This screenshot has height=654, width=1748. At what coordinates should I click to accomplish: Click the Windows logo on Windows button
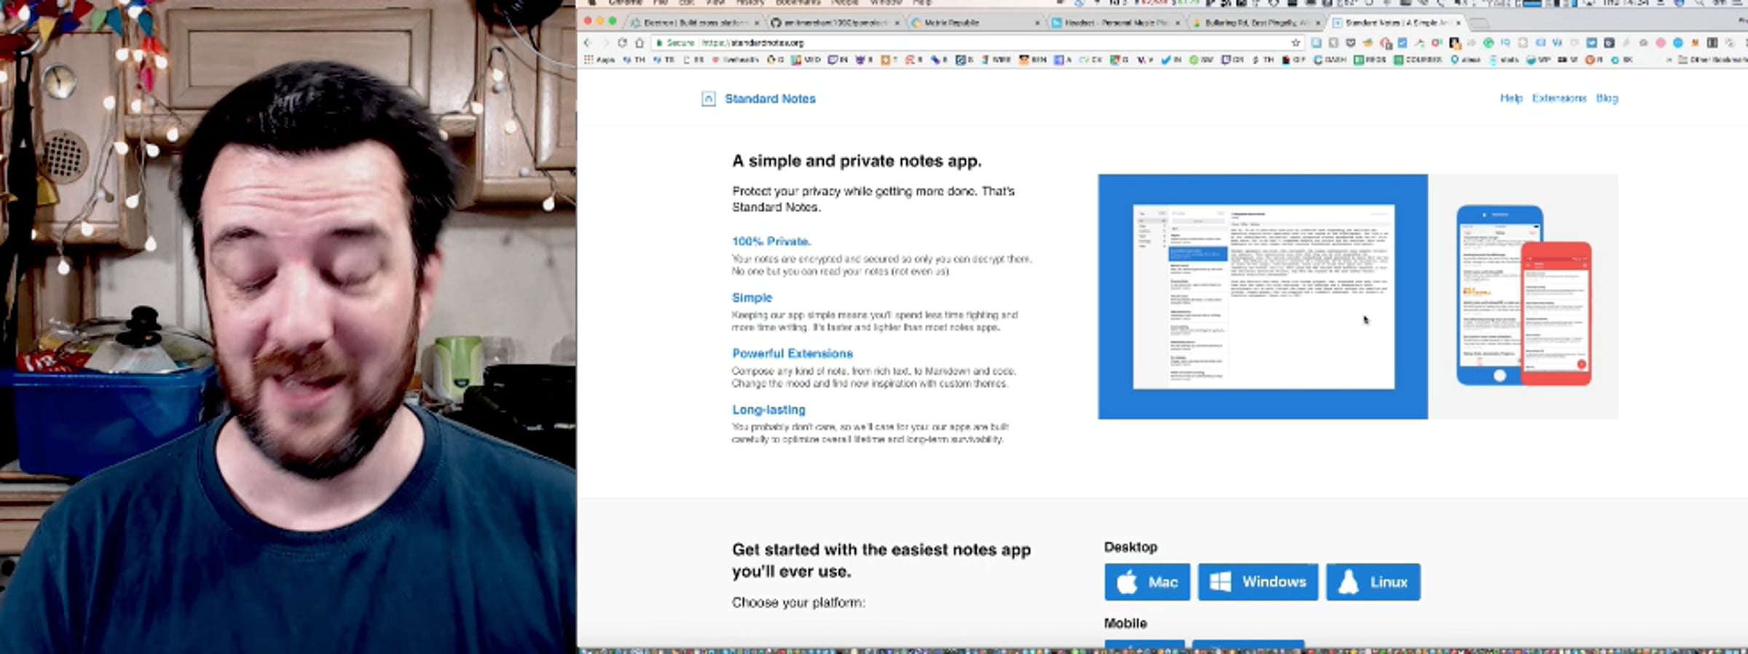[1220, 582]
